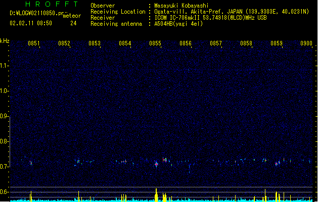
Task: Click the kHz axis unit label
Action: click(5, 41)
